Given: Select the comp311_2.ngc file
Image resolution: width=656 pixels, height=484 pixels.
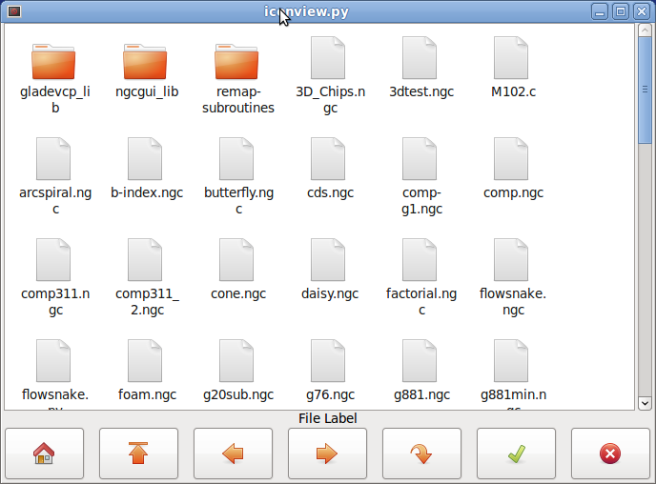Looking at the screenshot, I should pos(145,261).
